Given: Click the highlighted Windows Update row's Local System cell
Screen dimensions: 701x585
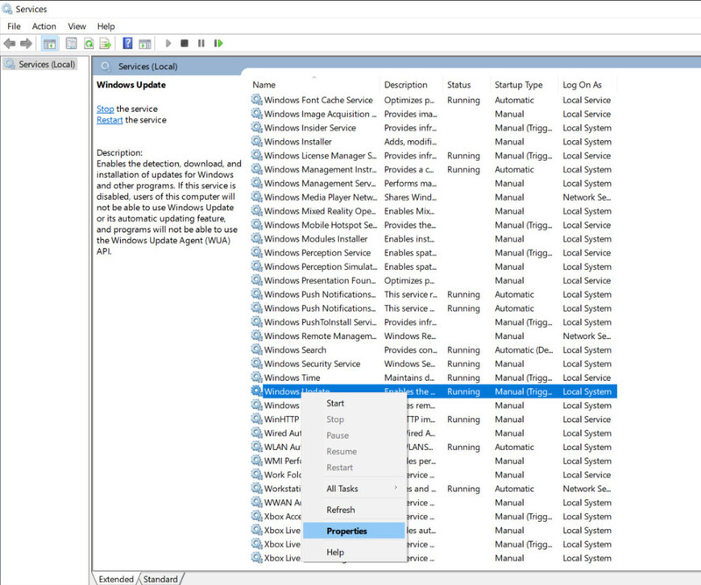Looking at the screenshot, I should (x=587, y=391).
